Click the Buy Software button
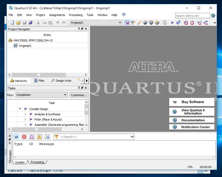 (192, 102)
